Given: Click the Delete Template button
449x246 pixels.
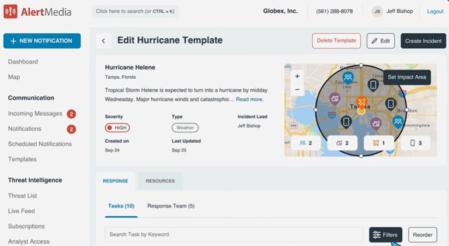Looking at the screenshot, I should (336, 41).
